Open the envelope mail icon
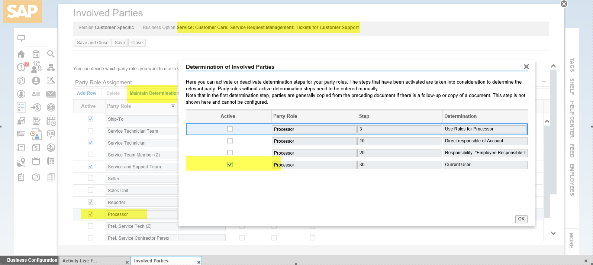 51,94
